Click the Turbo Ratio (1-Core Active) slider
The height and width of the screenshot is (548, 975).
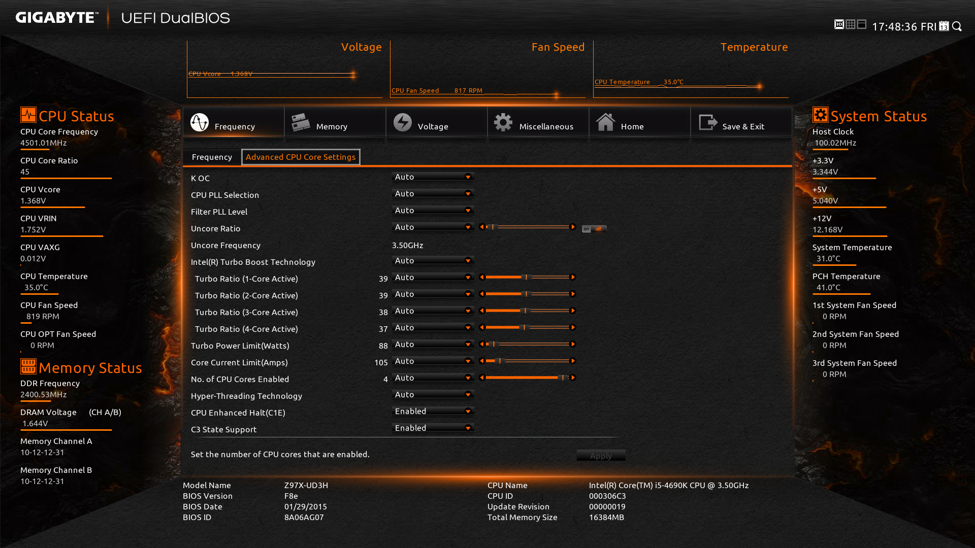pyautogui.click(x=527, y=277)
